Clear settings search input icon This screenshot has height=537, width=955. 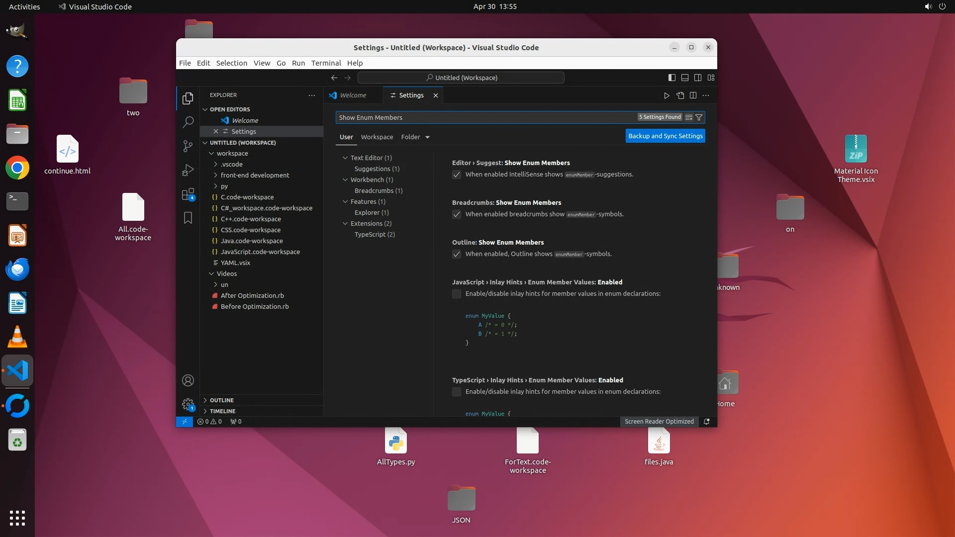click(688, 117)
